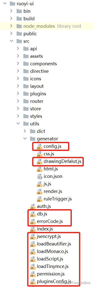Collapse the utils folder chevron
The width and height of the screenshot is (94, 287).
click(x=18, y=124)
